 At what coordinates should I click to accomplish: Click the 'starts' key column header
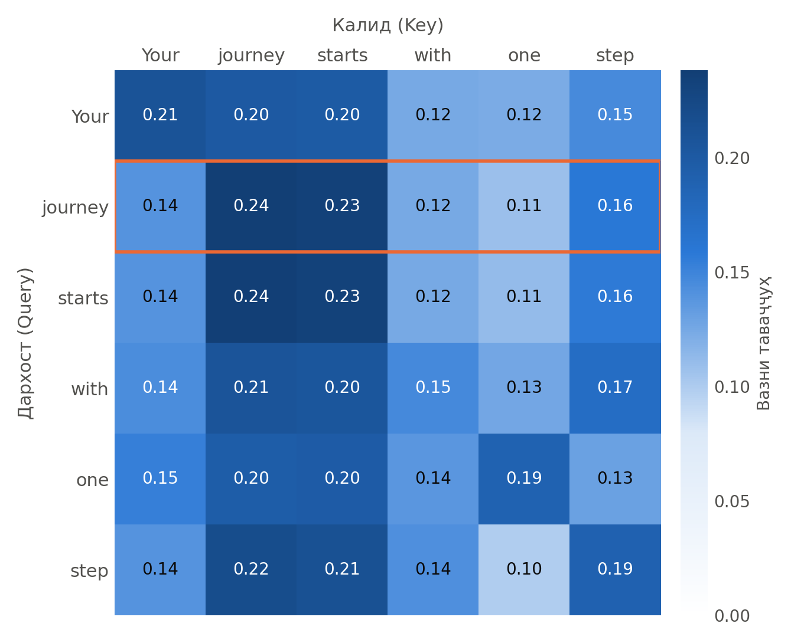click(342, 55)
